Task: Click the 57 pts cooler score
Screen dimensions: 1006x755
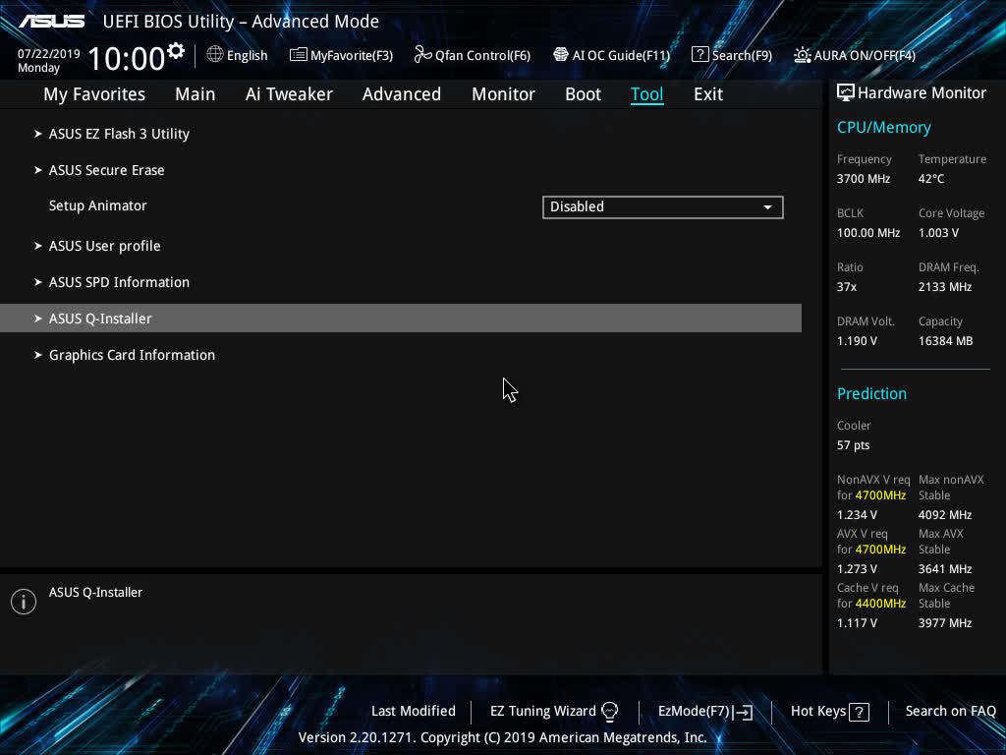Action: 853,445
